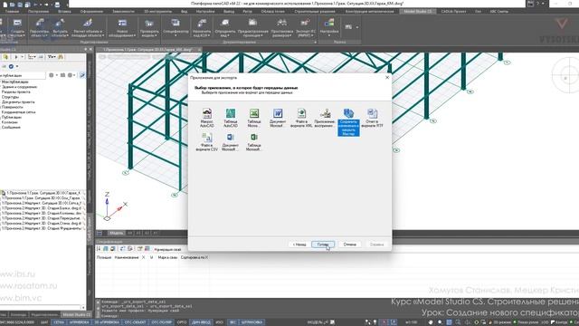The height and width of the screenshot is (326, 579).
Task: Toggle ВЕС lineweight display in status bar
Action: coord(233,322)
